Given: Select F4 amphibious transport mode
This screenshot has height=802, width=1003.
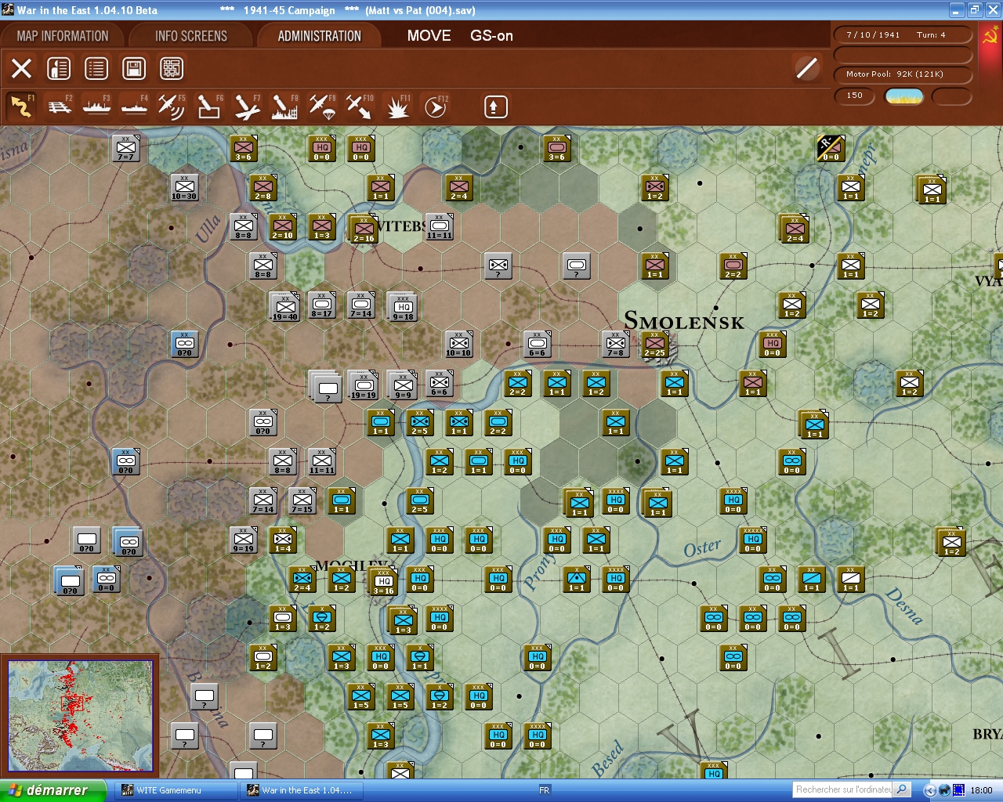Looking at the screenshot, I should pyautogui.click(x=134, y=106).
